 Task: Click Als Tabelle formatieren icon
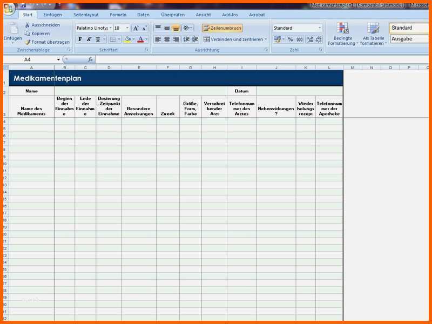coord(373,33)
